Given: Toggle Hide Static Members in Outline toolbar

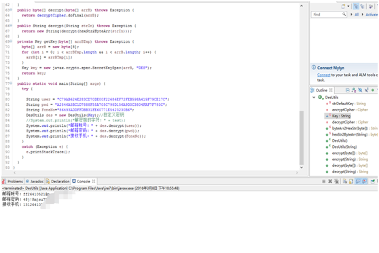Looking at the screenshot, I should pyautogui.click(x=366, y=90).
